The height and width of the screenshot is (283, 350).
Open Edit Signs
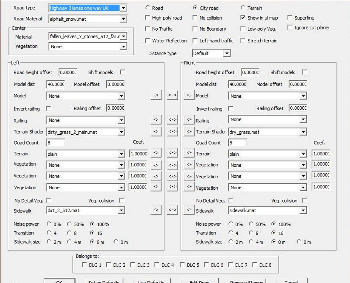[199, 281]
